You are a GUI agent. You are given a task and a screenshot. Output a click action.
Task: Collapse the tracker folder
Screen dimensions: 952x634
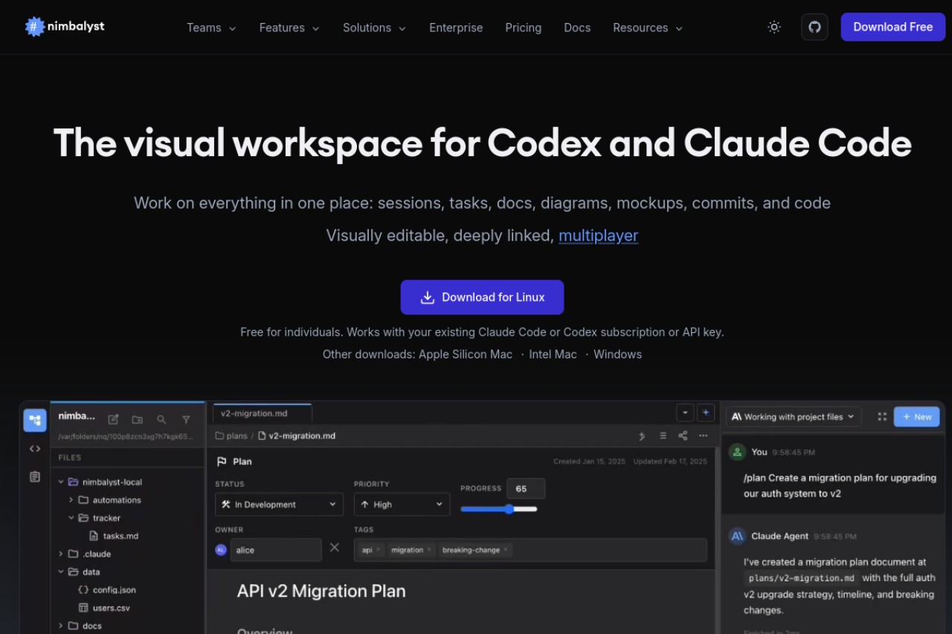tap(71, 518)
